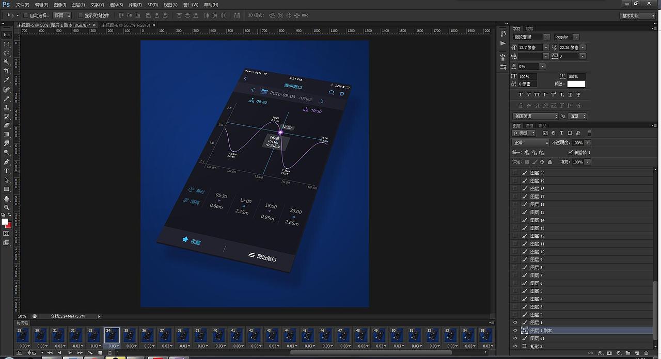Open the 图层 auto-select target dropdown
Screen dimensions: 661x359
coord(62,15)
